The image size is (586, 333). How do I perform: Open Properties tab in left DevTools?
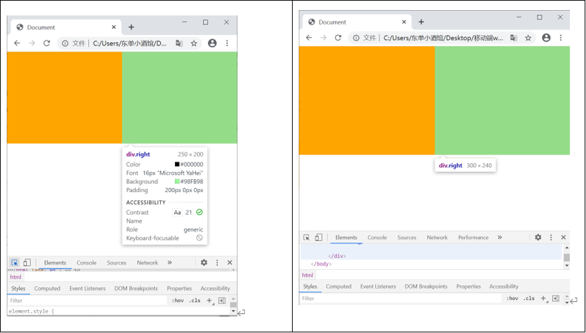[180, 288]
